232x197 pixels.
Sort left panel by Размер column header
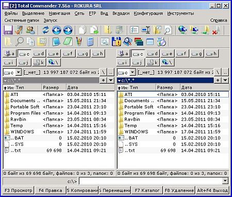click(54, 88)
